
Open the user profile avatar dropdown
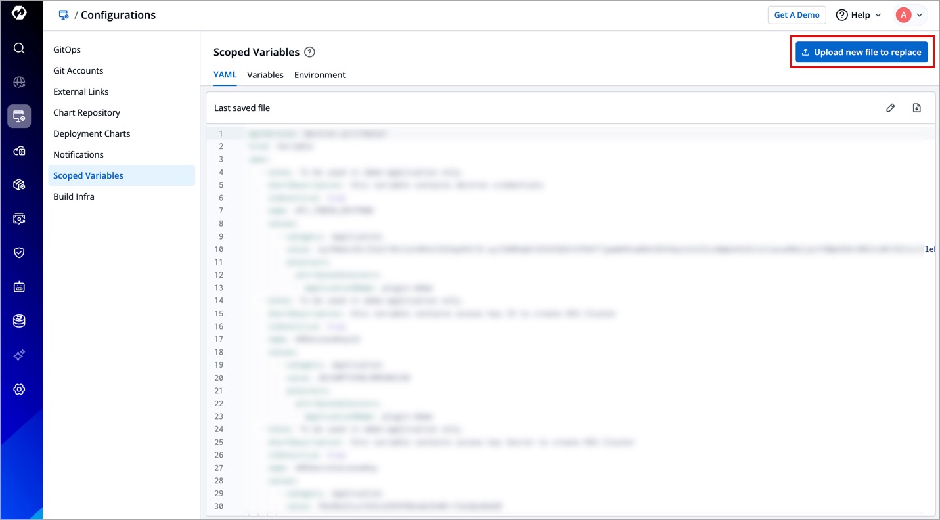910,15
